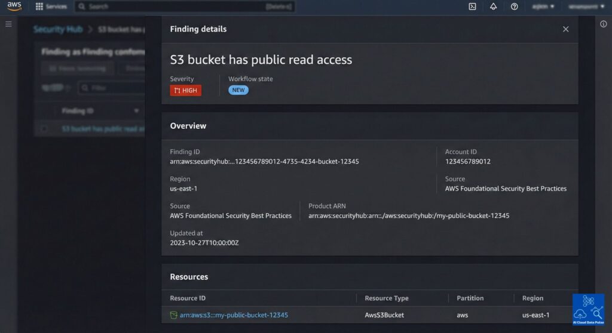Click the us-east-1 cell in Resources table
The height and width of the screenshot is (333, 612).
536,315
